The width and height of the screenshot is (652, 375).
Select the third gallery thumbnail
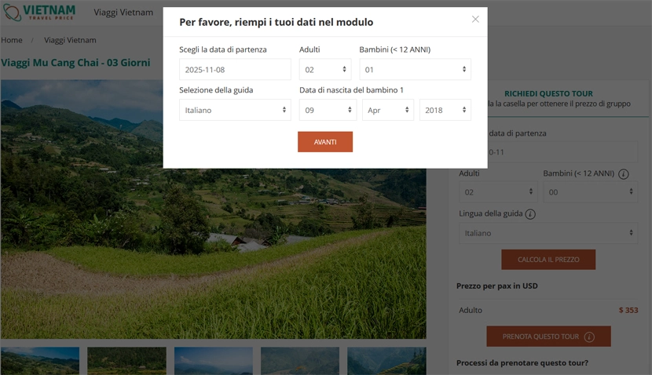(214, 361)
